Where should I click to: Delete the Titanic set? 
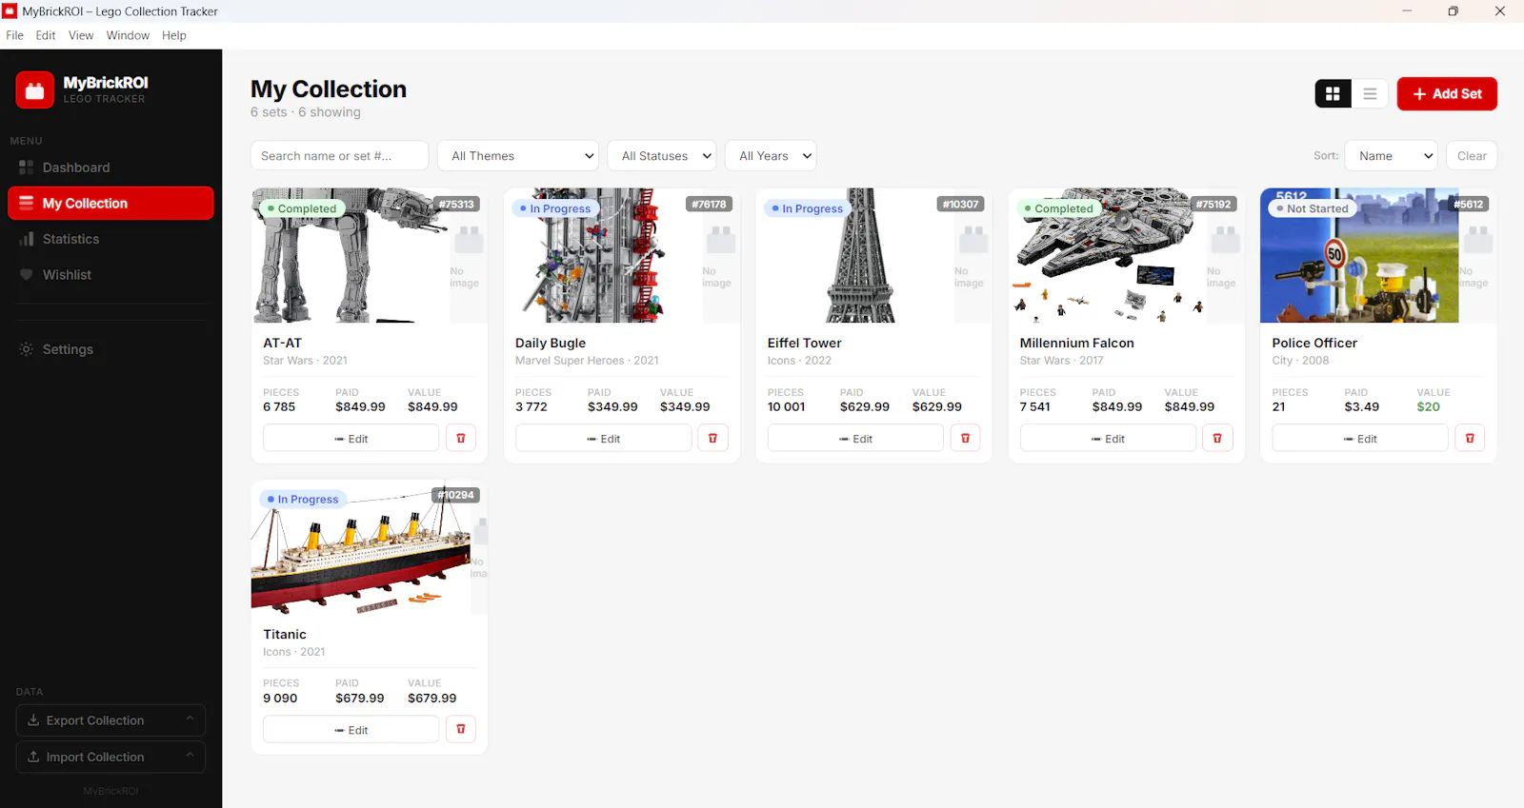point(461,729)
